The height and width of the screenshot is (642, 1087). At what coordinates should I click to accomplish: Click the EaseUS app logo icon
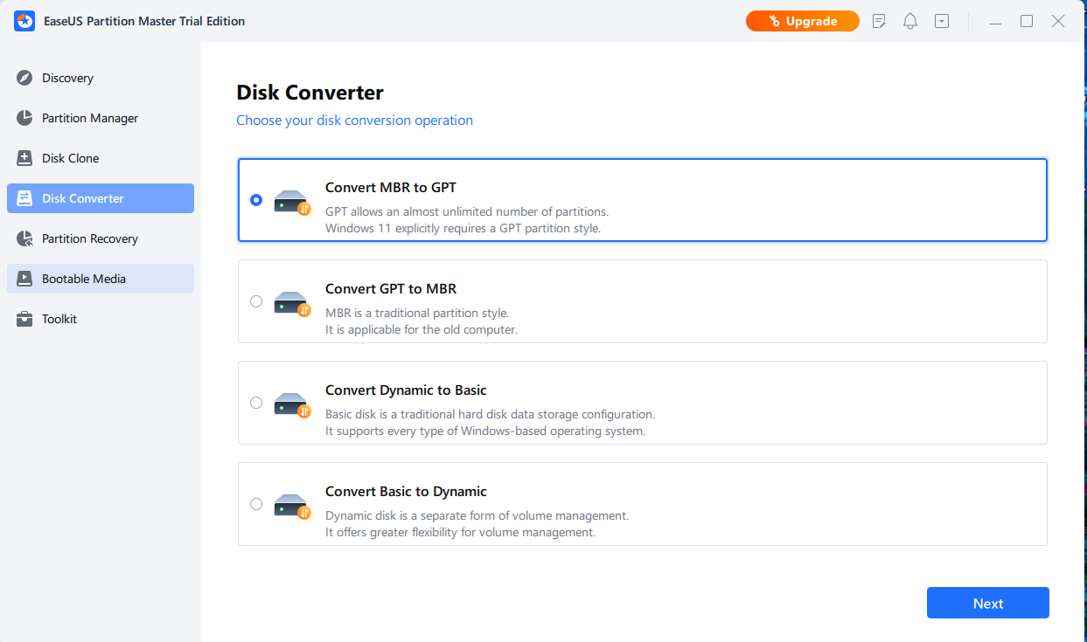tap(24, 21)
